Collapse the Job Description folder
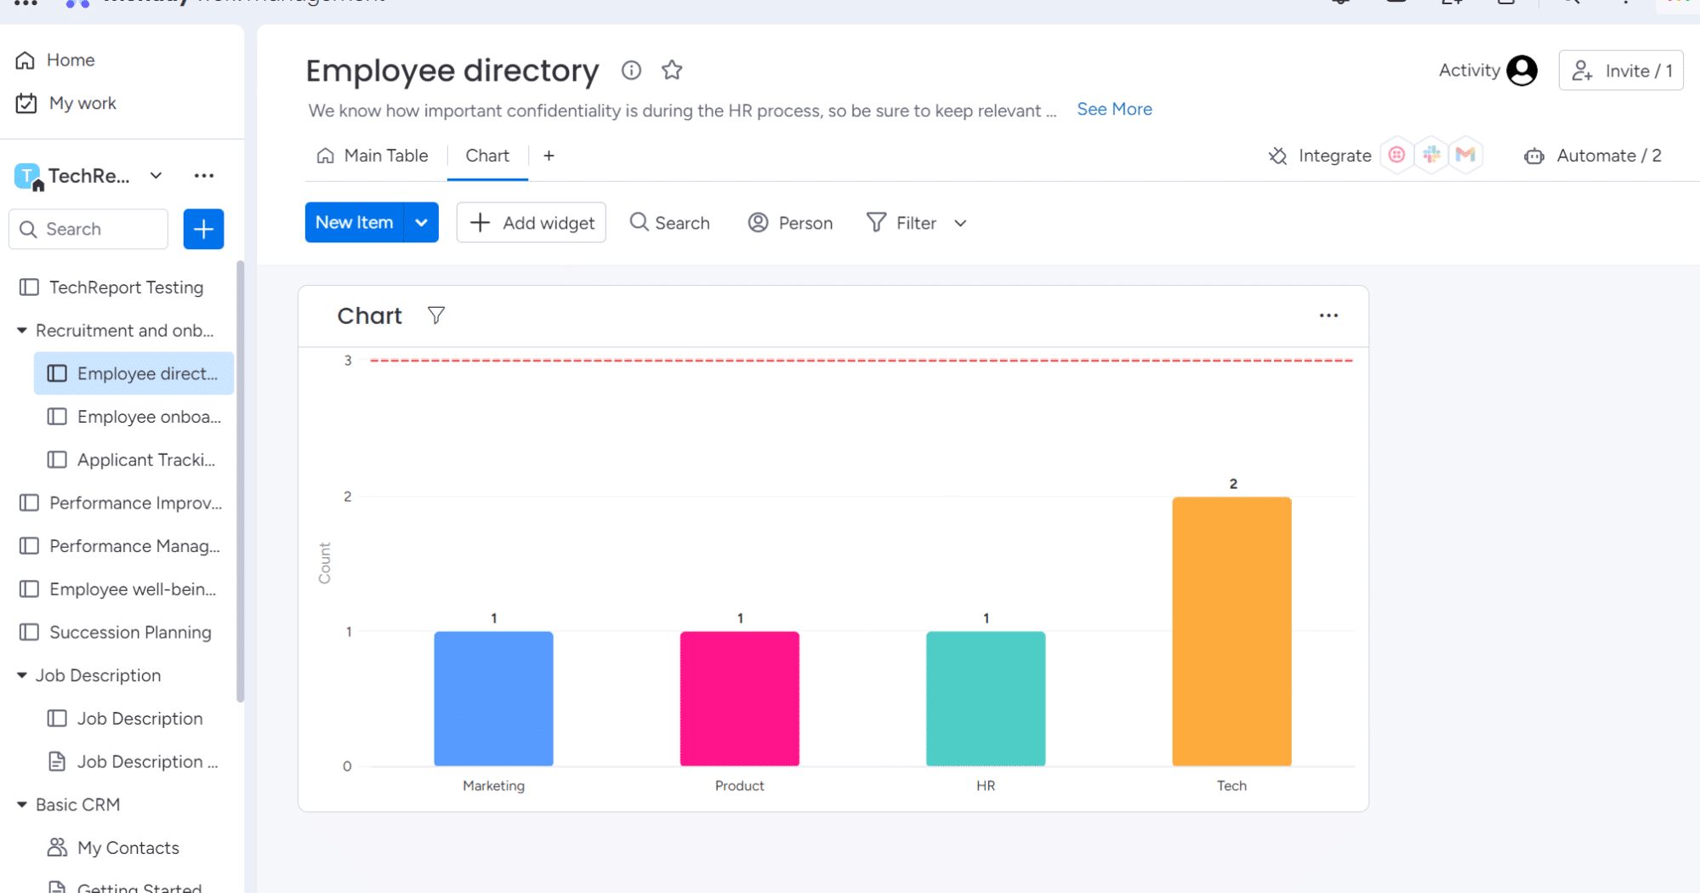Screen dimensions: 1700x893 tap(22, 675)
